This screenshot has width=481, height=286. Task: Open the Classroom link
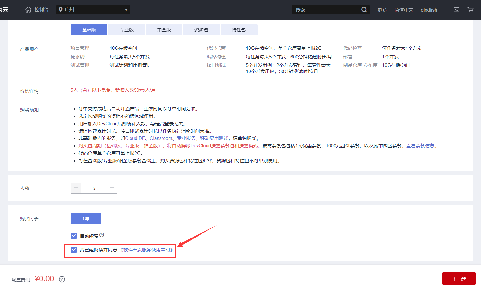click(161, 138)
